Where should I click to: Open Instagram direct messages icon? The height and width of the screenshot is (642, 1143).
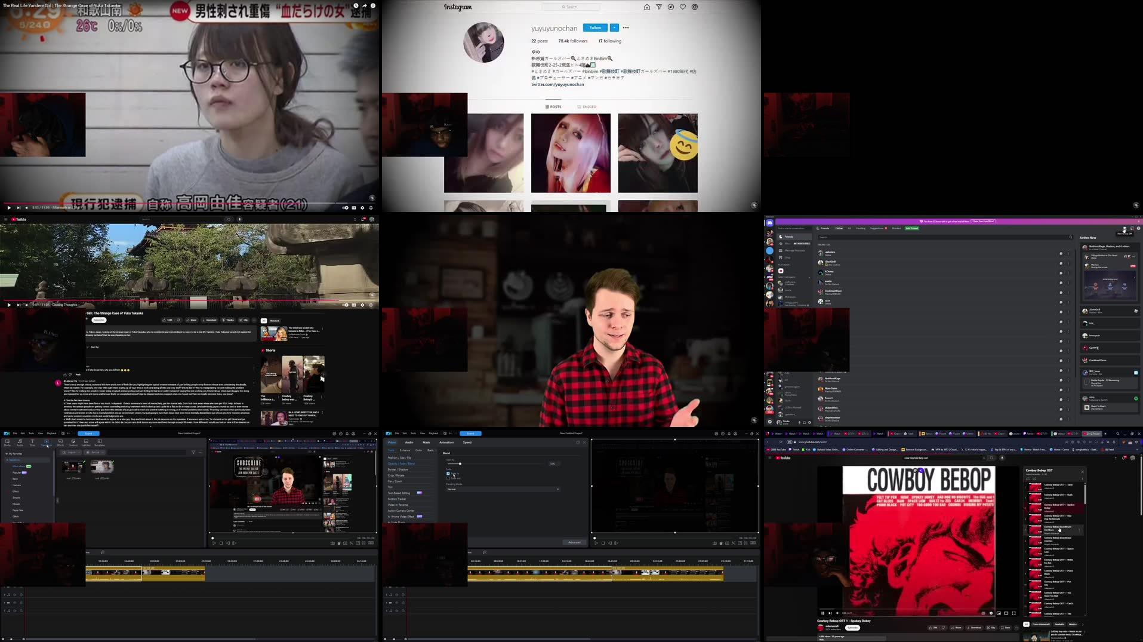658,7
